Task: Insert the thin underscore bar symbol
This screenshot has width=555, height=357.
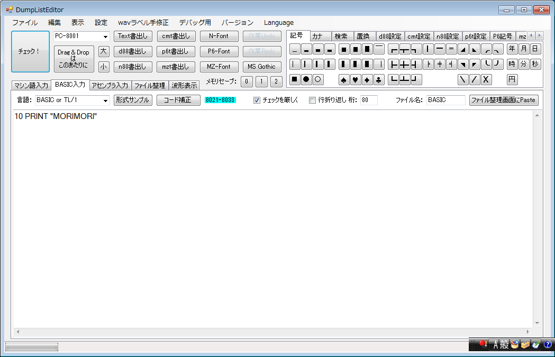Action: 295,49
